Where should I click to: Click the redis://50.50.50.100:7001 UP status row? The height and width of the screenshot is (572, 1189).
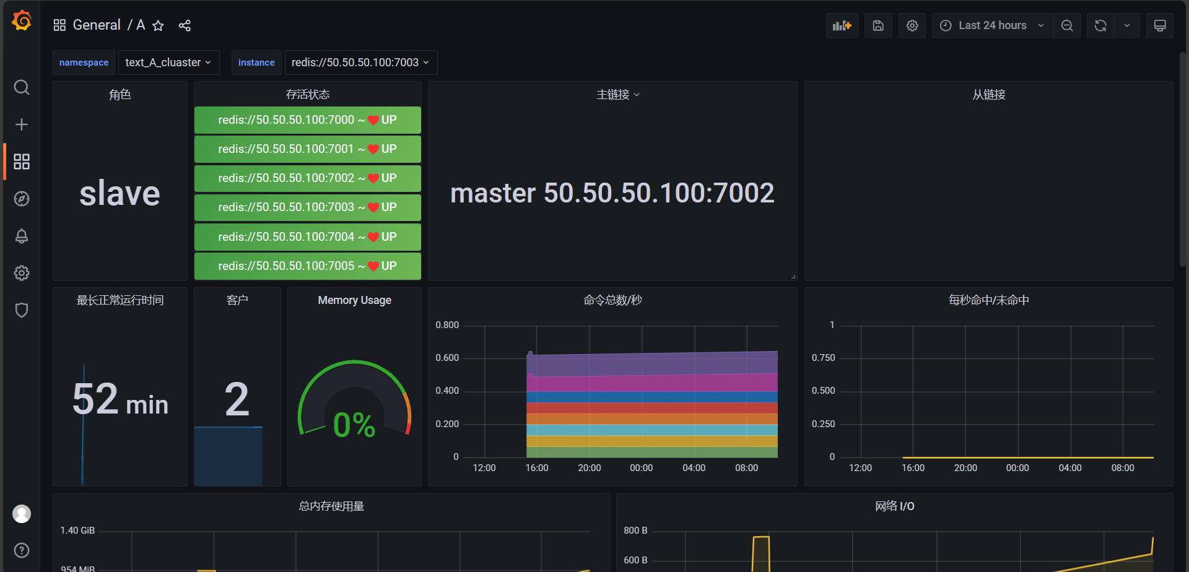pyautogui.click(x=308, y=149)
